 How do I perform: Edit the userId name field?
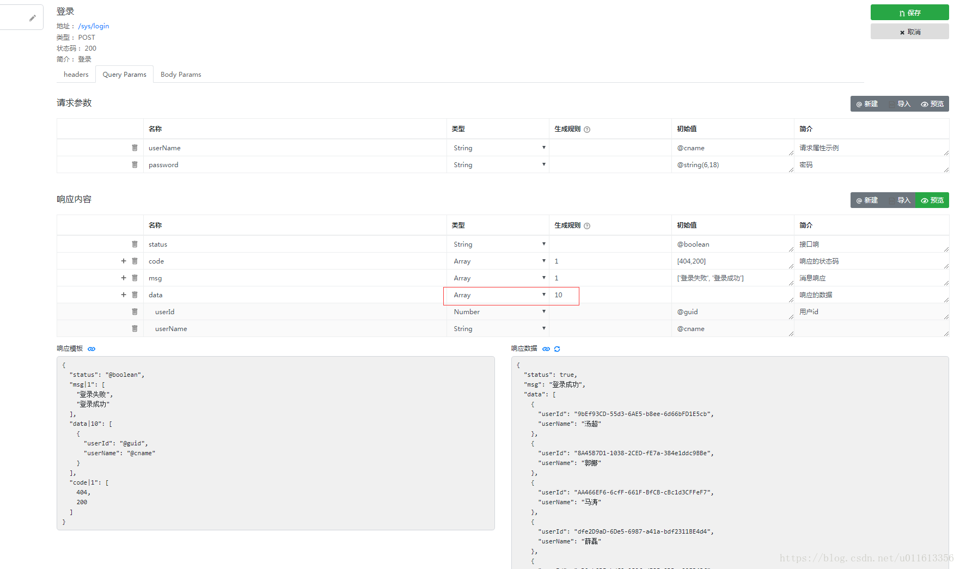point(295,312)
